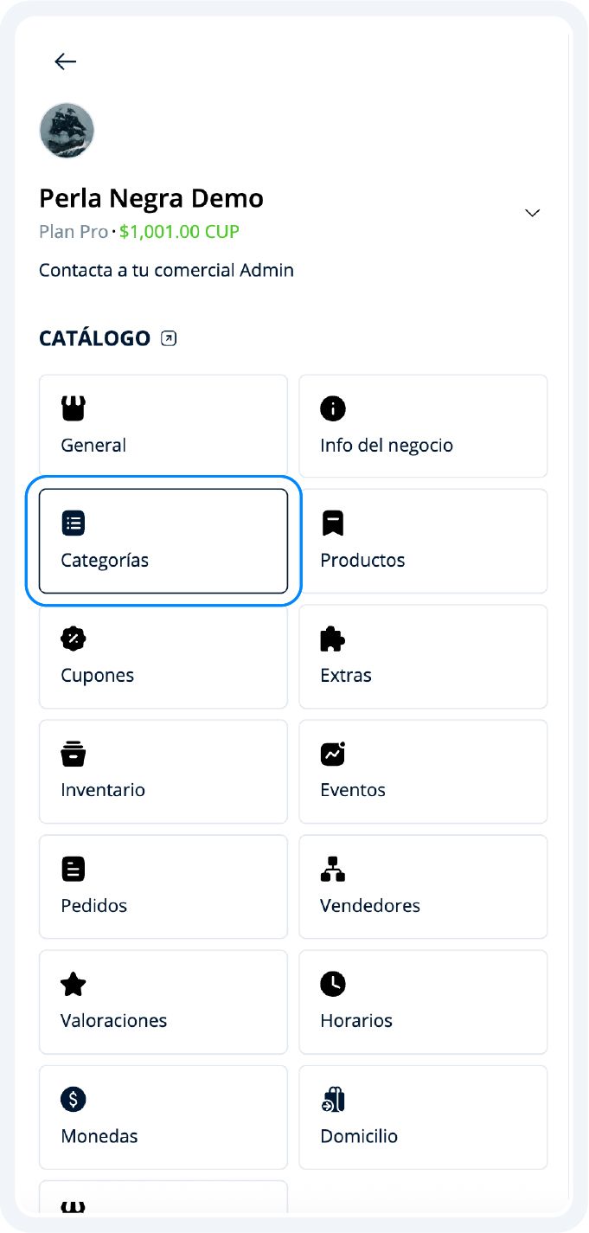The image size is (589, 1233).
Task: Click the Perla Negra Demo profile picture
Action: pos(67,131)
